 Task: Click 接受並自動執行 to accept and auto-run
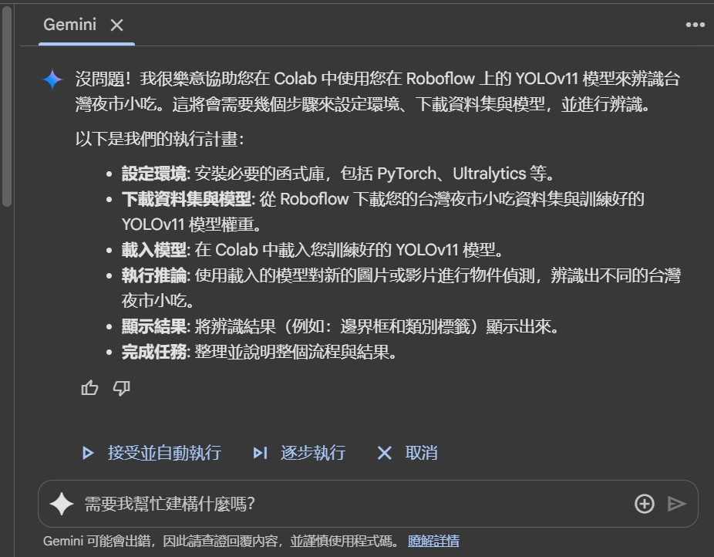152,453
